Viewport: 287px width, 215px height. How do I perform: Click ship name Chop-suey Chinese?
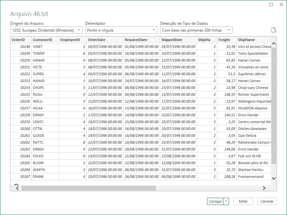coord(253,88)
